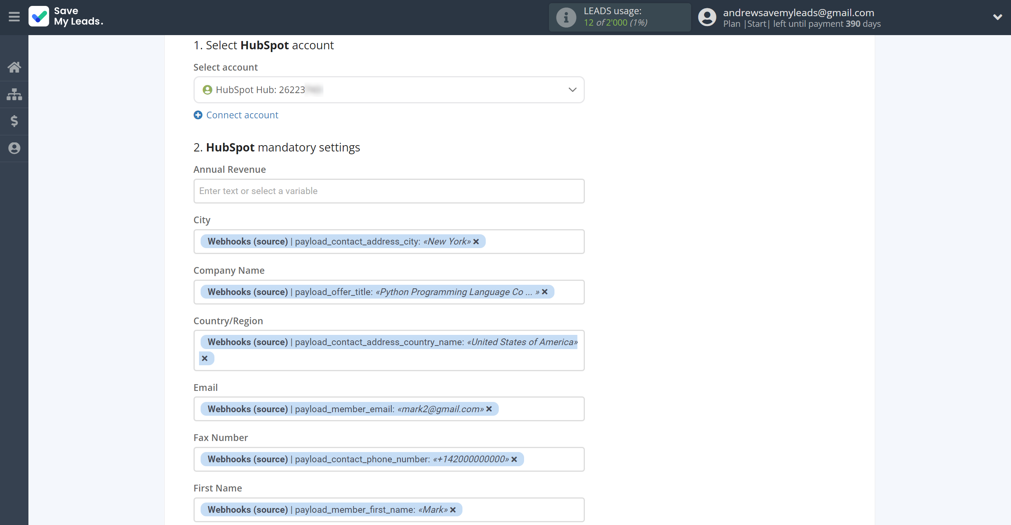Open the hamburger menu
Image resolution: width=1011 pixels, height=525 pixels.
14,17
